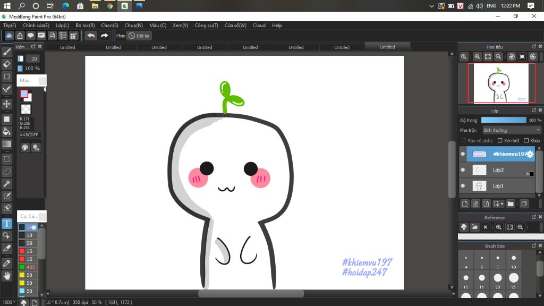Activate the Magic Wand selection tool
This screenshot has height=306, width=544.
tap(7, 183)
